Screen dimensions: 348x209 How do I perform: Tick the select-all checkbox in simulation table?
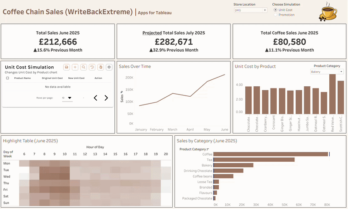pyautogui.click(x=7, y=78)
